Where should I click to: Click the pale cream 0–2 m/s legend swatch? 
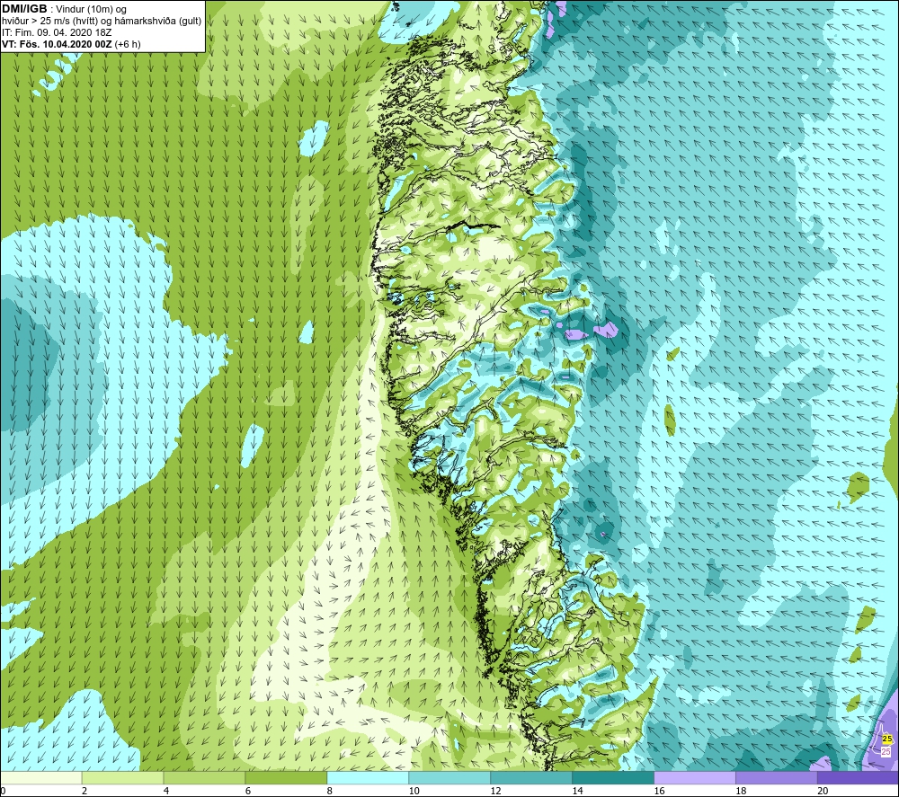[x=40, y=777]
